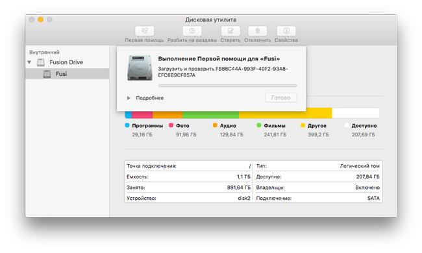
Task: Click the Точка подключения row label
Action: (151, 166)
